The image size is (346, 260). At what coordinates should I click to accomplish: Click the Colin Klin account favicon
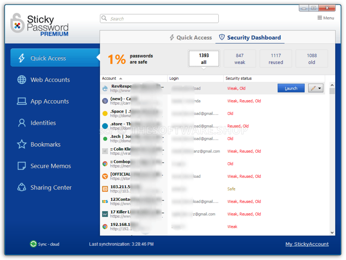click(105, 151)
